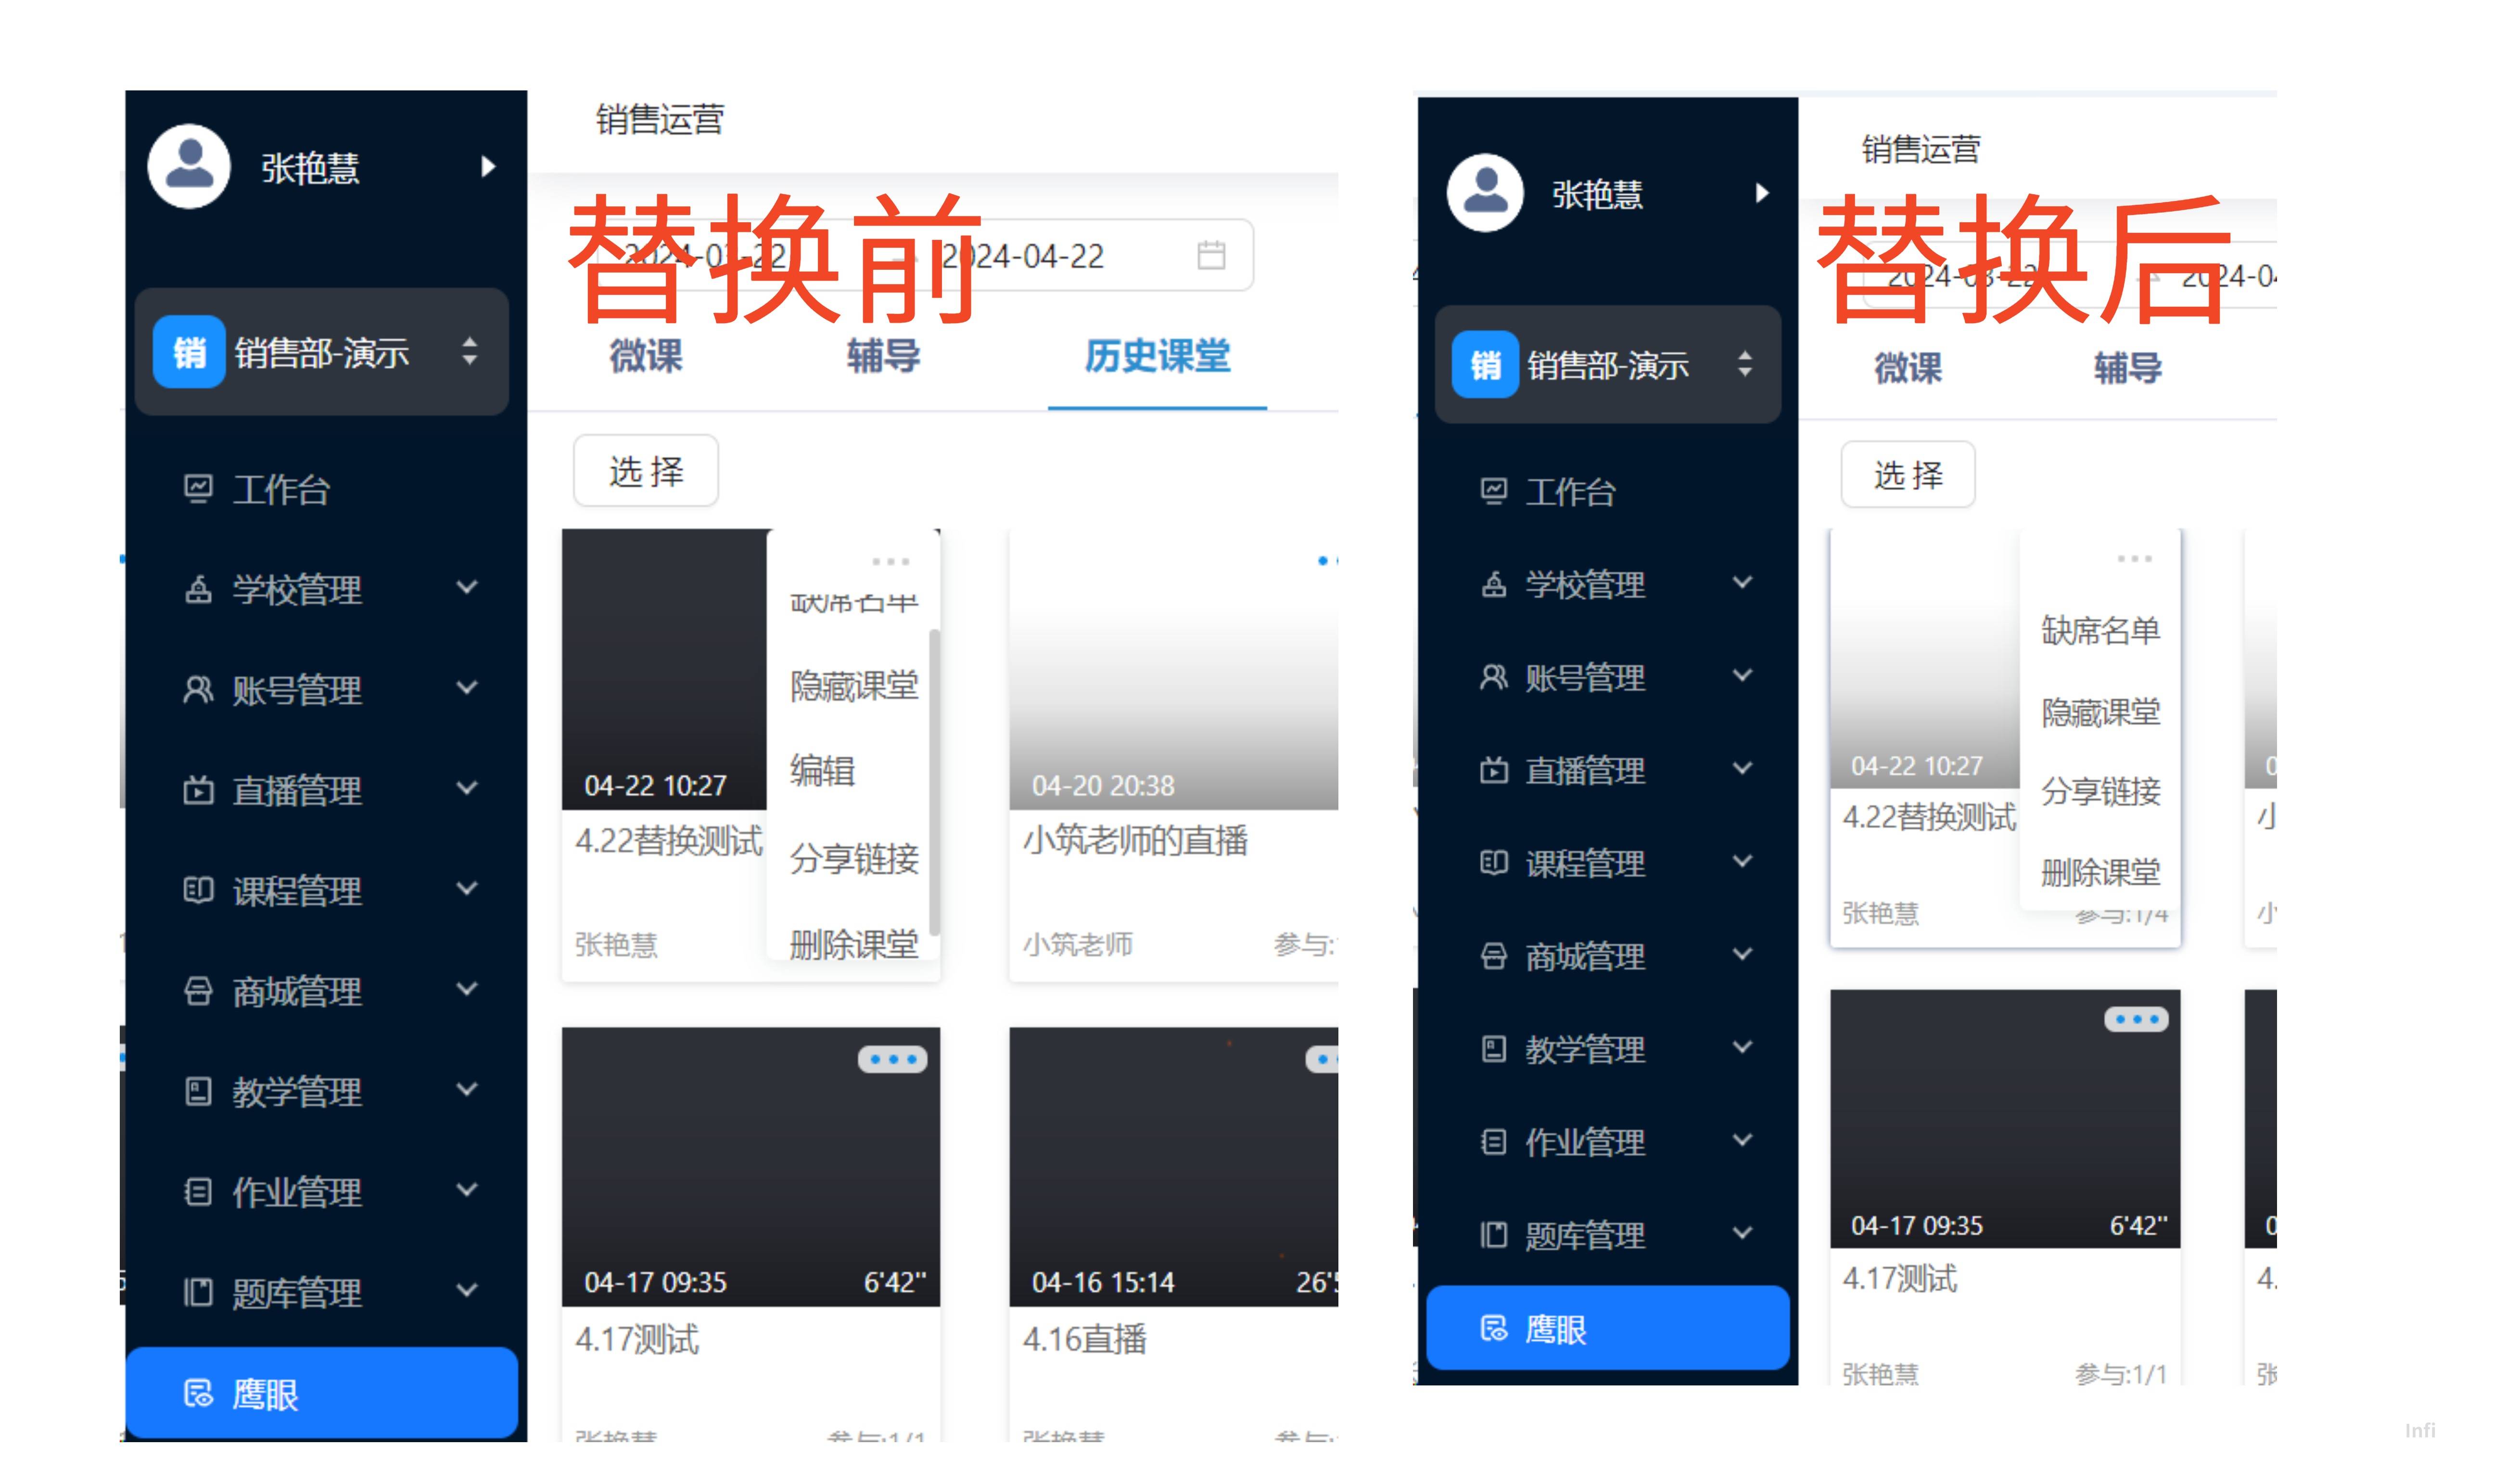Expand 账号管理 chevron in left sidebar
Viewport: 2494px width, 1484px height.
coord(466,687)
